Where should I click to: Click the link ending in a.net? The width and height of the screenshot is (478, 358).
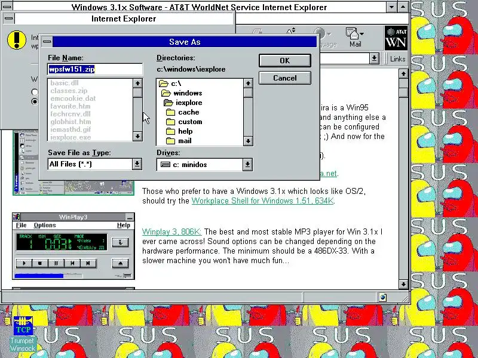click(328, 173)
